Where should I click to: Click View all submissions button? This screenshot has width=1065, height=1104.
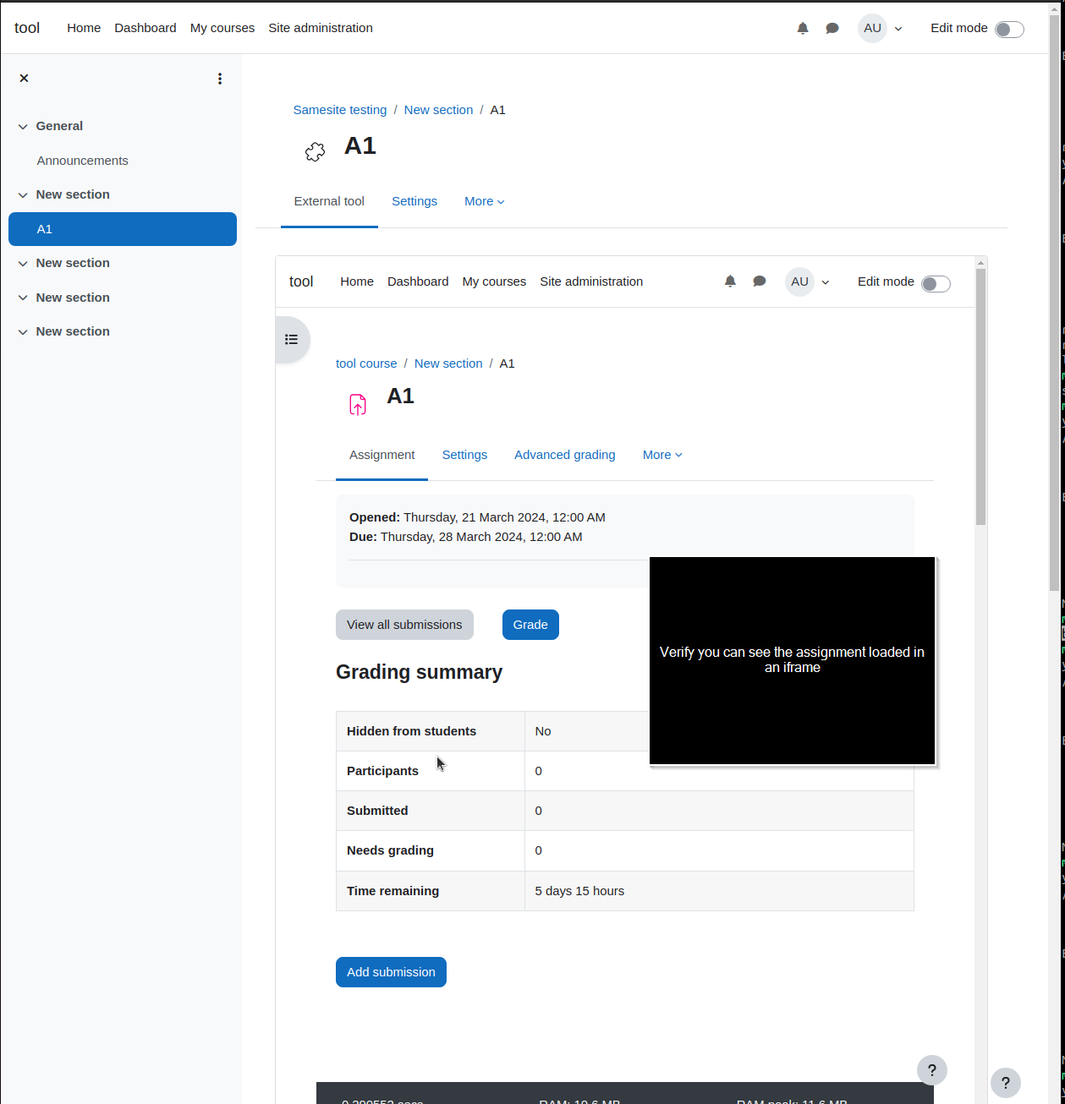(404, 625)
